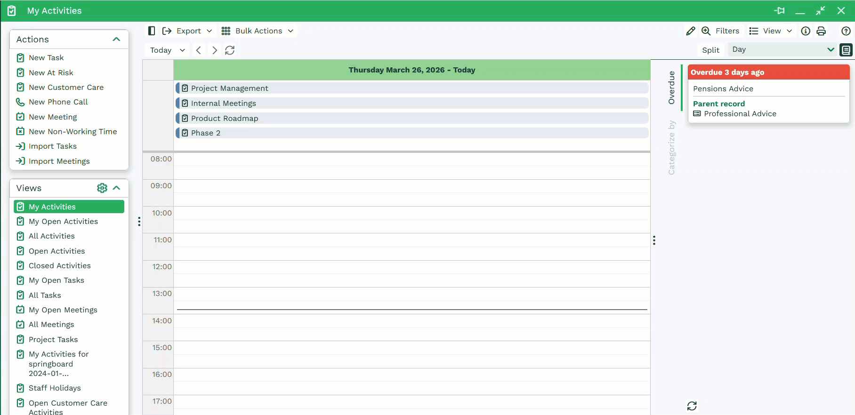The image size is (855, 415).
Task: Collapse the Actions panel
Action: (x=116, y=40)
